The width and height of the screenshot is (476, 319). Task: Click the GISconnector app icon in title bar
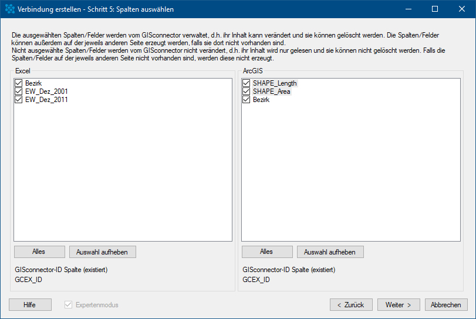(x=10, y=9)
